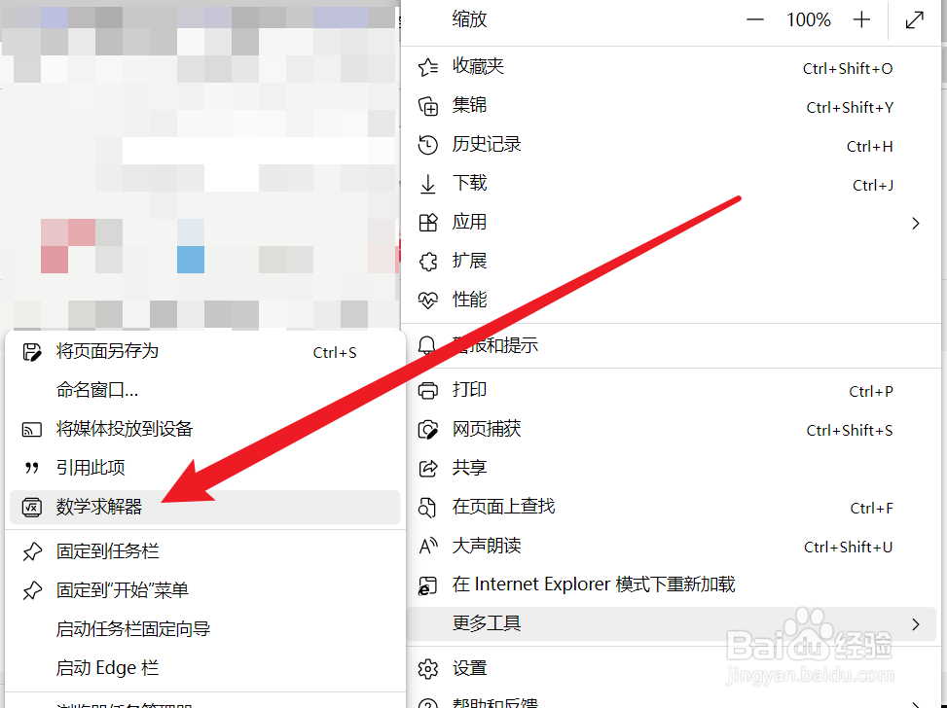Click the Read Aloud (大声朗读) icon
Screen dimensions: 947x708
coord(429,546)
